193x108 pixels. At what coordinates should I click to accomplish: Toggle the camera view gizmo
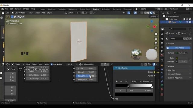[x=156, y=43]
